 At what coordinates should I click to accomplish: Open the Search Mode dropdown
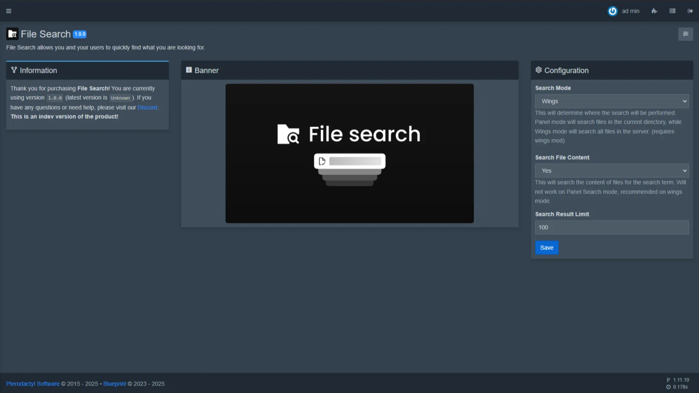612,101
